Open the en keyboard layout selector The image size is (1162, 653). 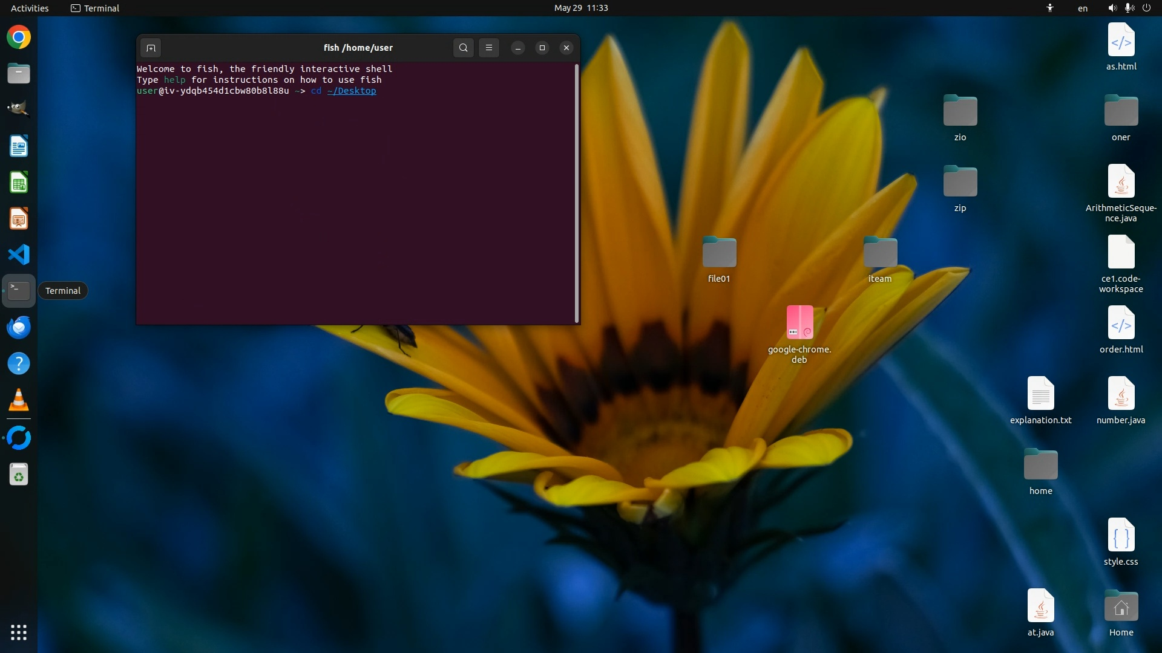pos(1083,8)
